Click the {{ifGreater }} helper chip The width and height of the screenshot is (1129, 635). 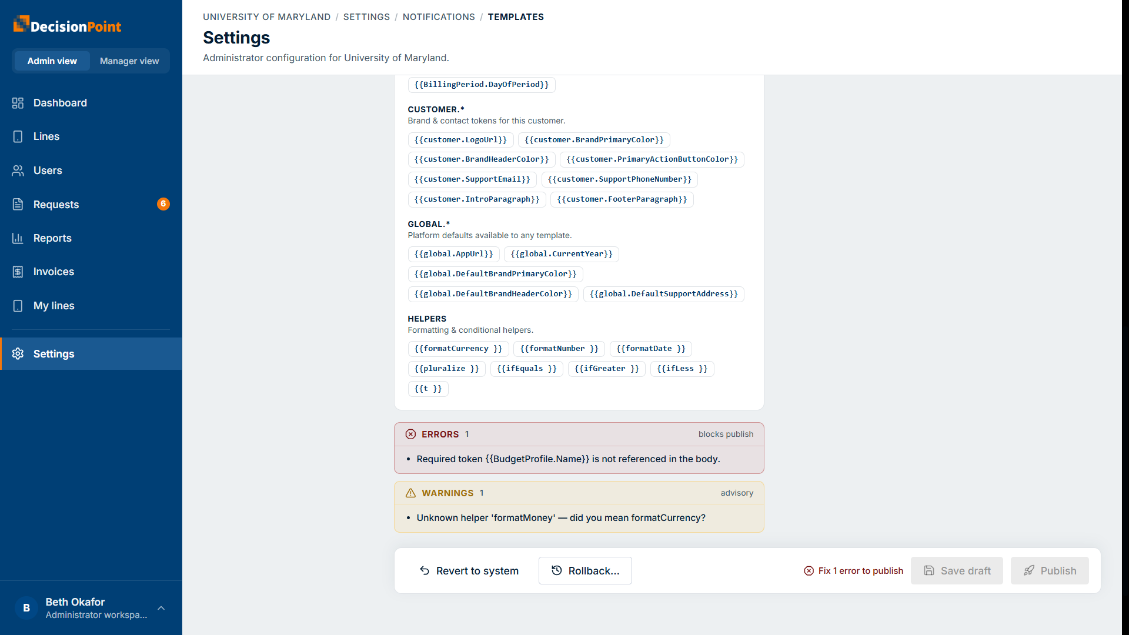tap(607, 369)
